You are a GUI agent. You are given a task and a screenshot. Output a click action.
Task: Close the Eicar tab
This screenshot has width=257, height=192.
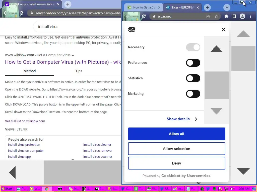pos(198,7)
